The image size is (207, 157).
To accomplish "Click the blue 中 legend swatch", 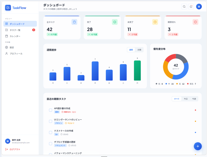I will 166,84.
